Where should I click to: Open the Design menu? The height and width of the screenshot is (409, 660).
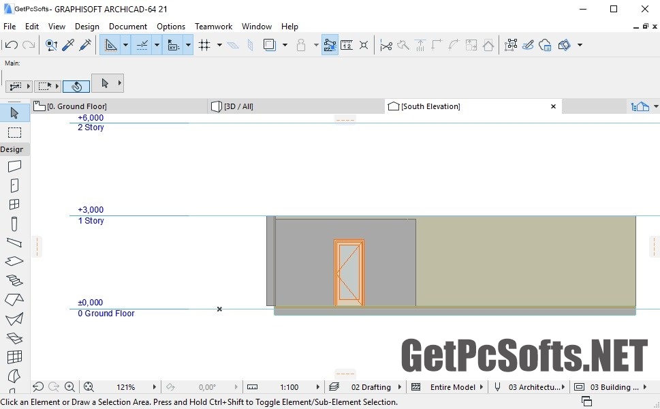point(87,26)
